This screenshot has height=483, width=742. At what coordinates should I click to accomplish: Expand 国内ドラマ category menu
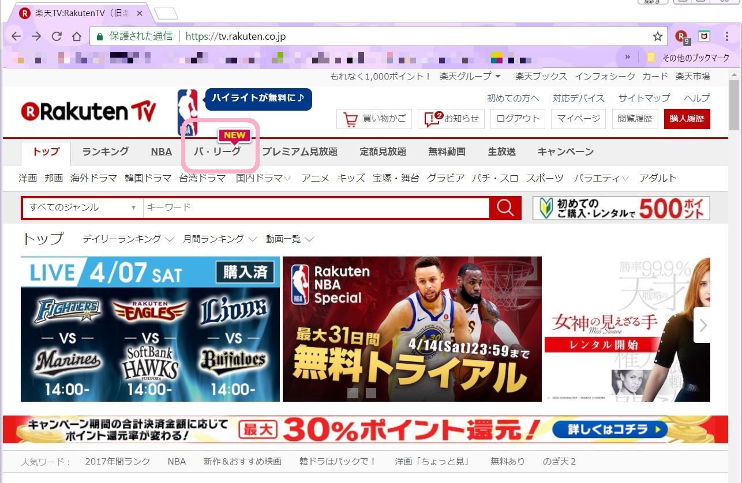click(264, 178)
